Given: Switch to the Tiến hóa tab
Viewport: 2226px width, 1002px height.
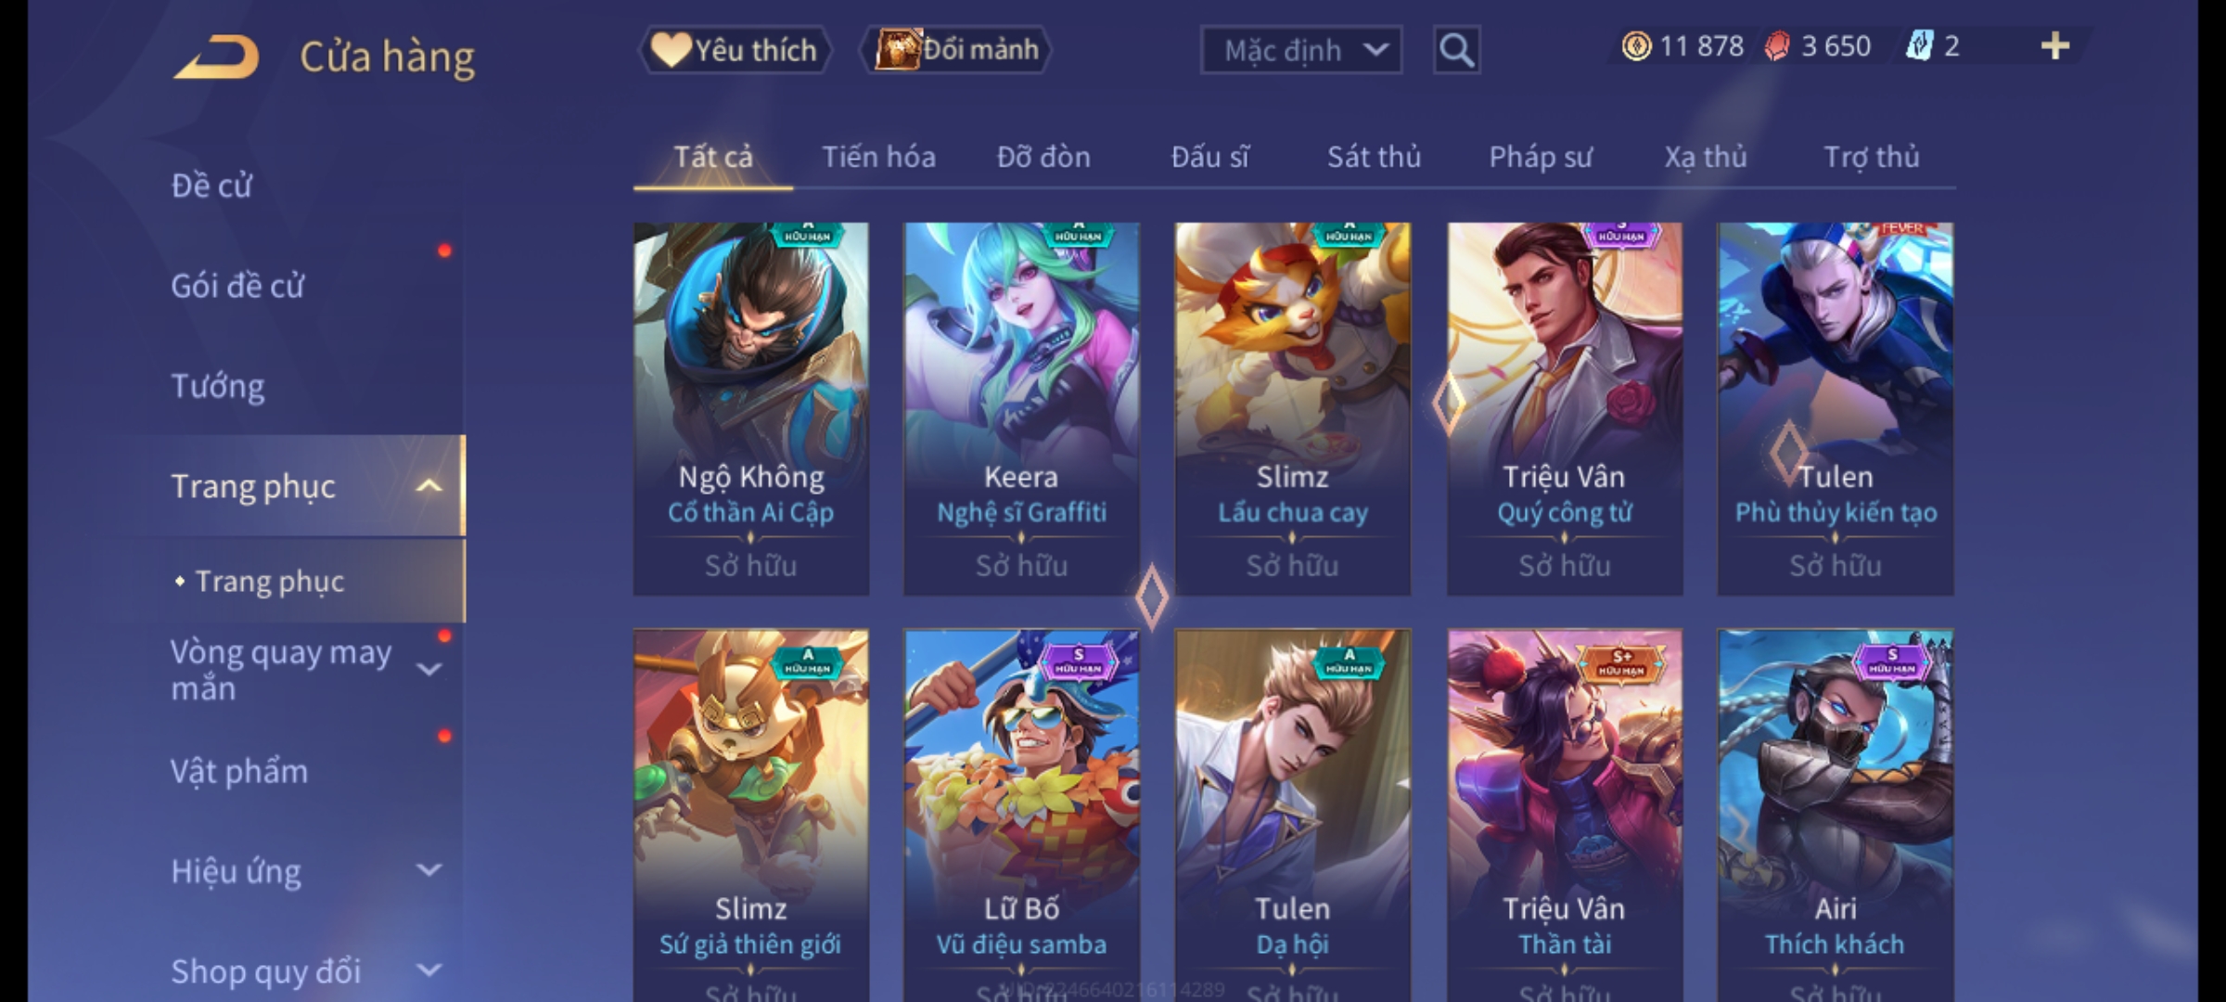Looking at the screenshot, I should (x=878, y=158).
